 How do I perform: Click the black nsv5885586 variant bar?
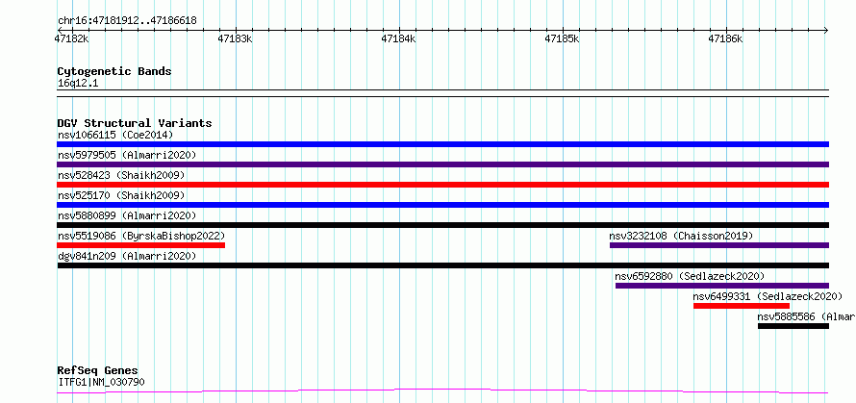(793, 326)
